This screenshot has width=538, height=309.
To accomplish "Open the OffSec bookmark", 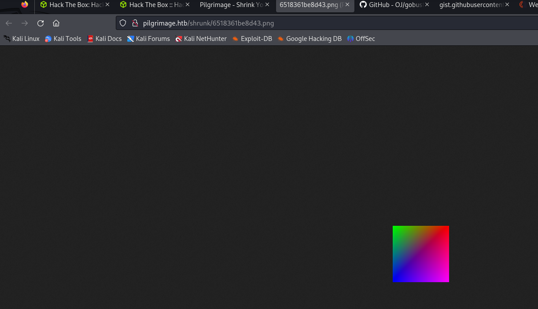I will point(361,39).
